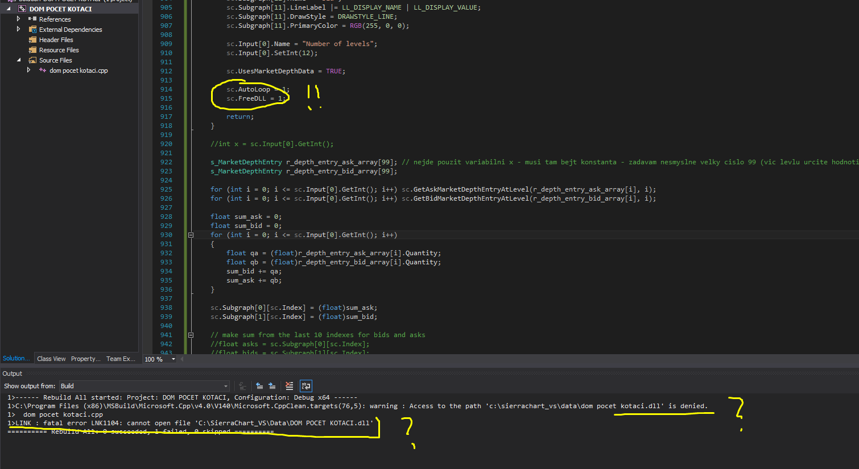Click RGB(255, 0, 0) color value on line 907
Image resolution: width=859 pixels, height=469 pixels.
pyautogui.click(x=377, y=26)
